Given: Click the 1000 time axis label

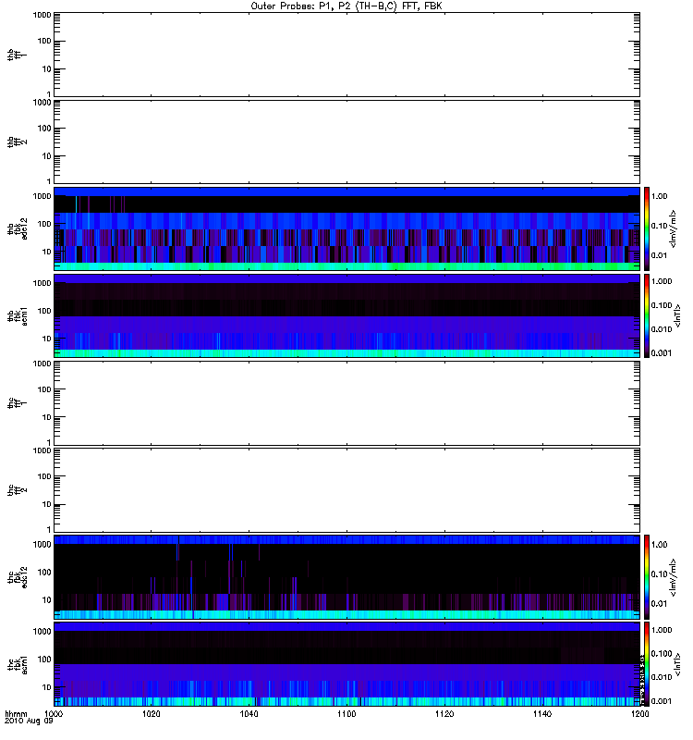Looking at the screenshot, I should pyautogui.click(x=55, y=715).
